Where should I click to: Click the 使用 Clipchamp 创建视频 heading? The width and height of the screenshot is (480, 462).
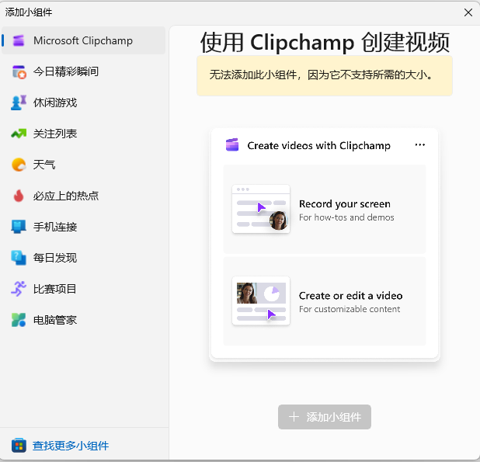click(x=325, y=42)
